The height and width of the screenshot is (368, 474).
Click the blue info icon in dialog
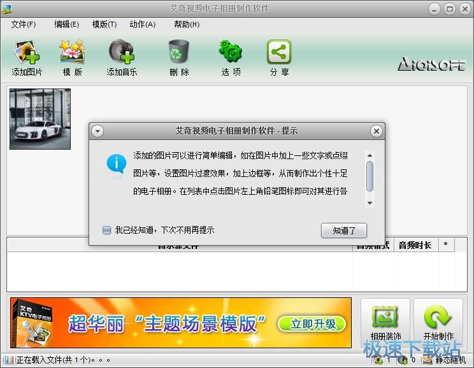point(117,164)
